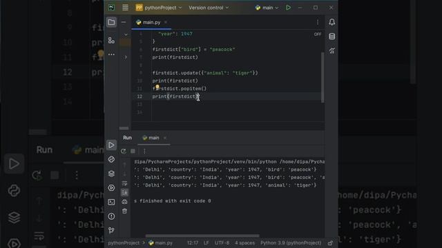Toggle scroll to end of console
This screenshot has width=442, height=248.
tap(124, 193)
